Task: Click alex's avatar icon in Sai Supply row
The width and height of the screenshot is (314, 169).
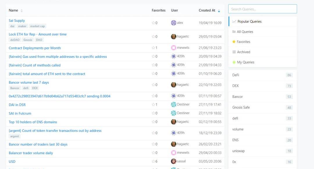Action: [174, 23]
